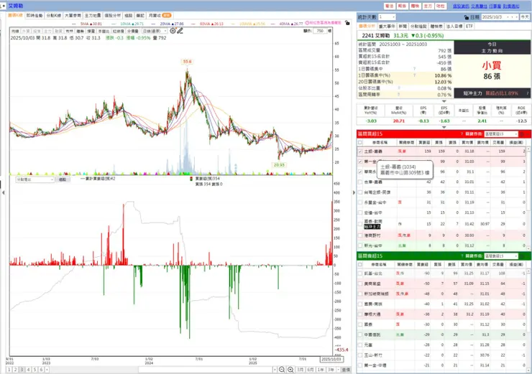
Task: Open chart settings gear icon
Action: point(173,31)
